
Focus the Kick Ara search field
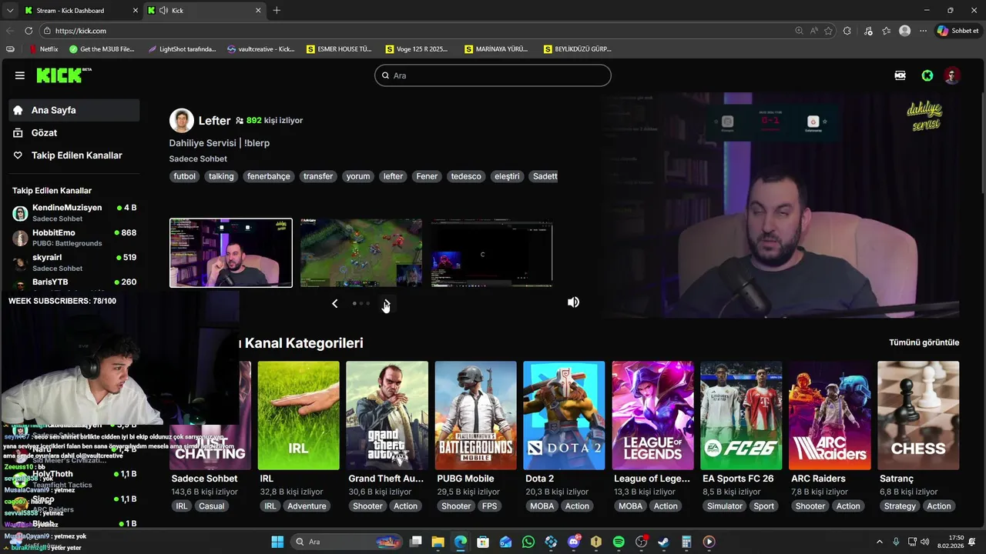click(x=493, y=75)
